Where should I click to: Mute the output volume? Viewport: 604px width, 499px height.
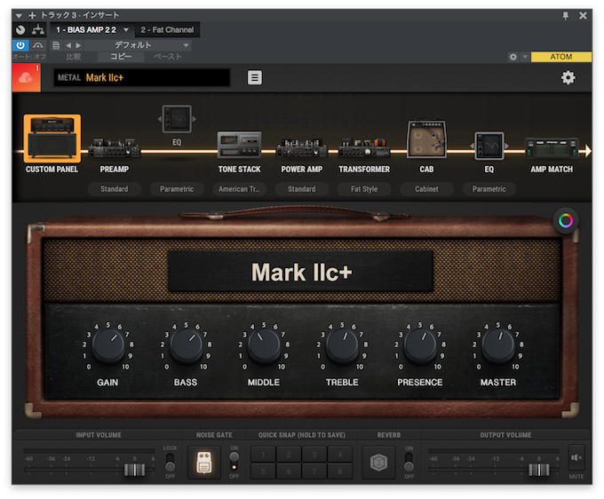click(x=576, y=457)
